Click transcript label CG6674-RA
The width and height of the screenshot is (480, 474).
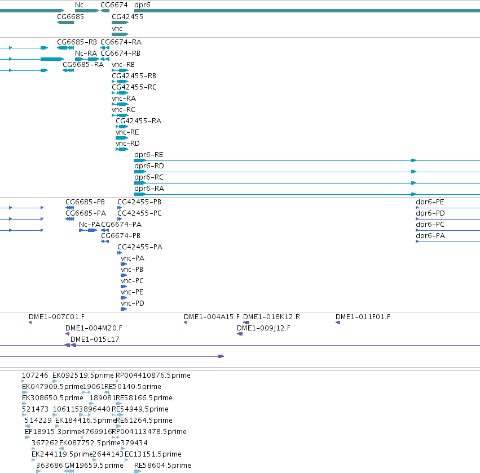click(121, 42)
